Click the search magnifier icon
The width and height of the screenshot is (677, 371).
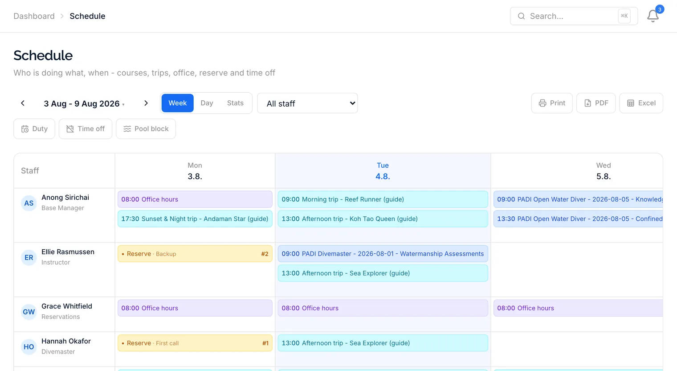pyautogui.click(x=521, y=16)
